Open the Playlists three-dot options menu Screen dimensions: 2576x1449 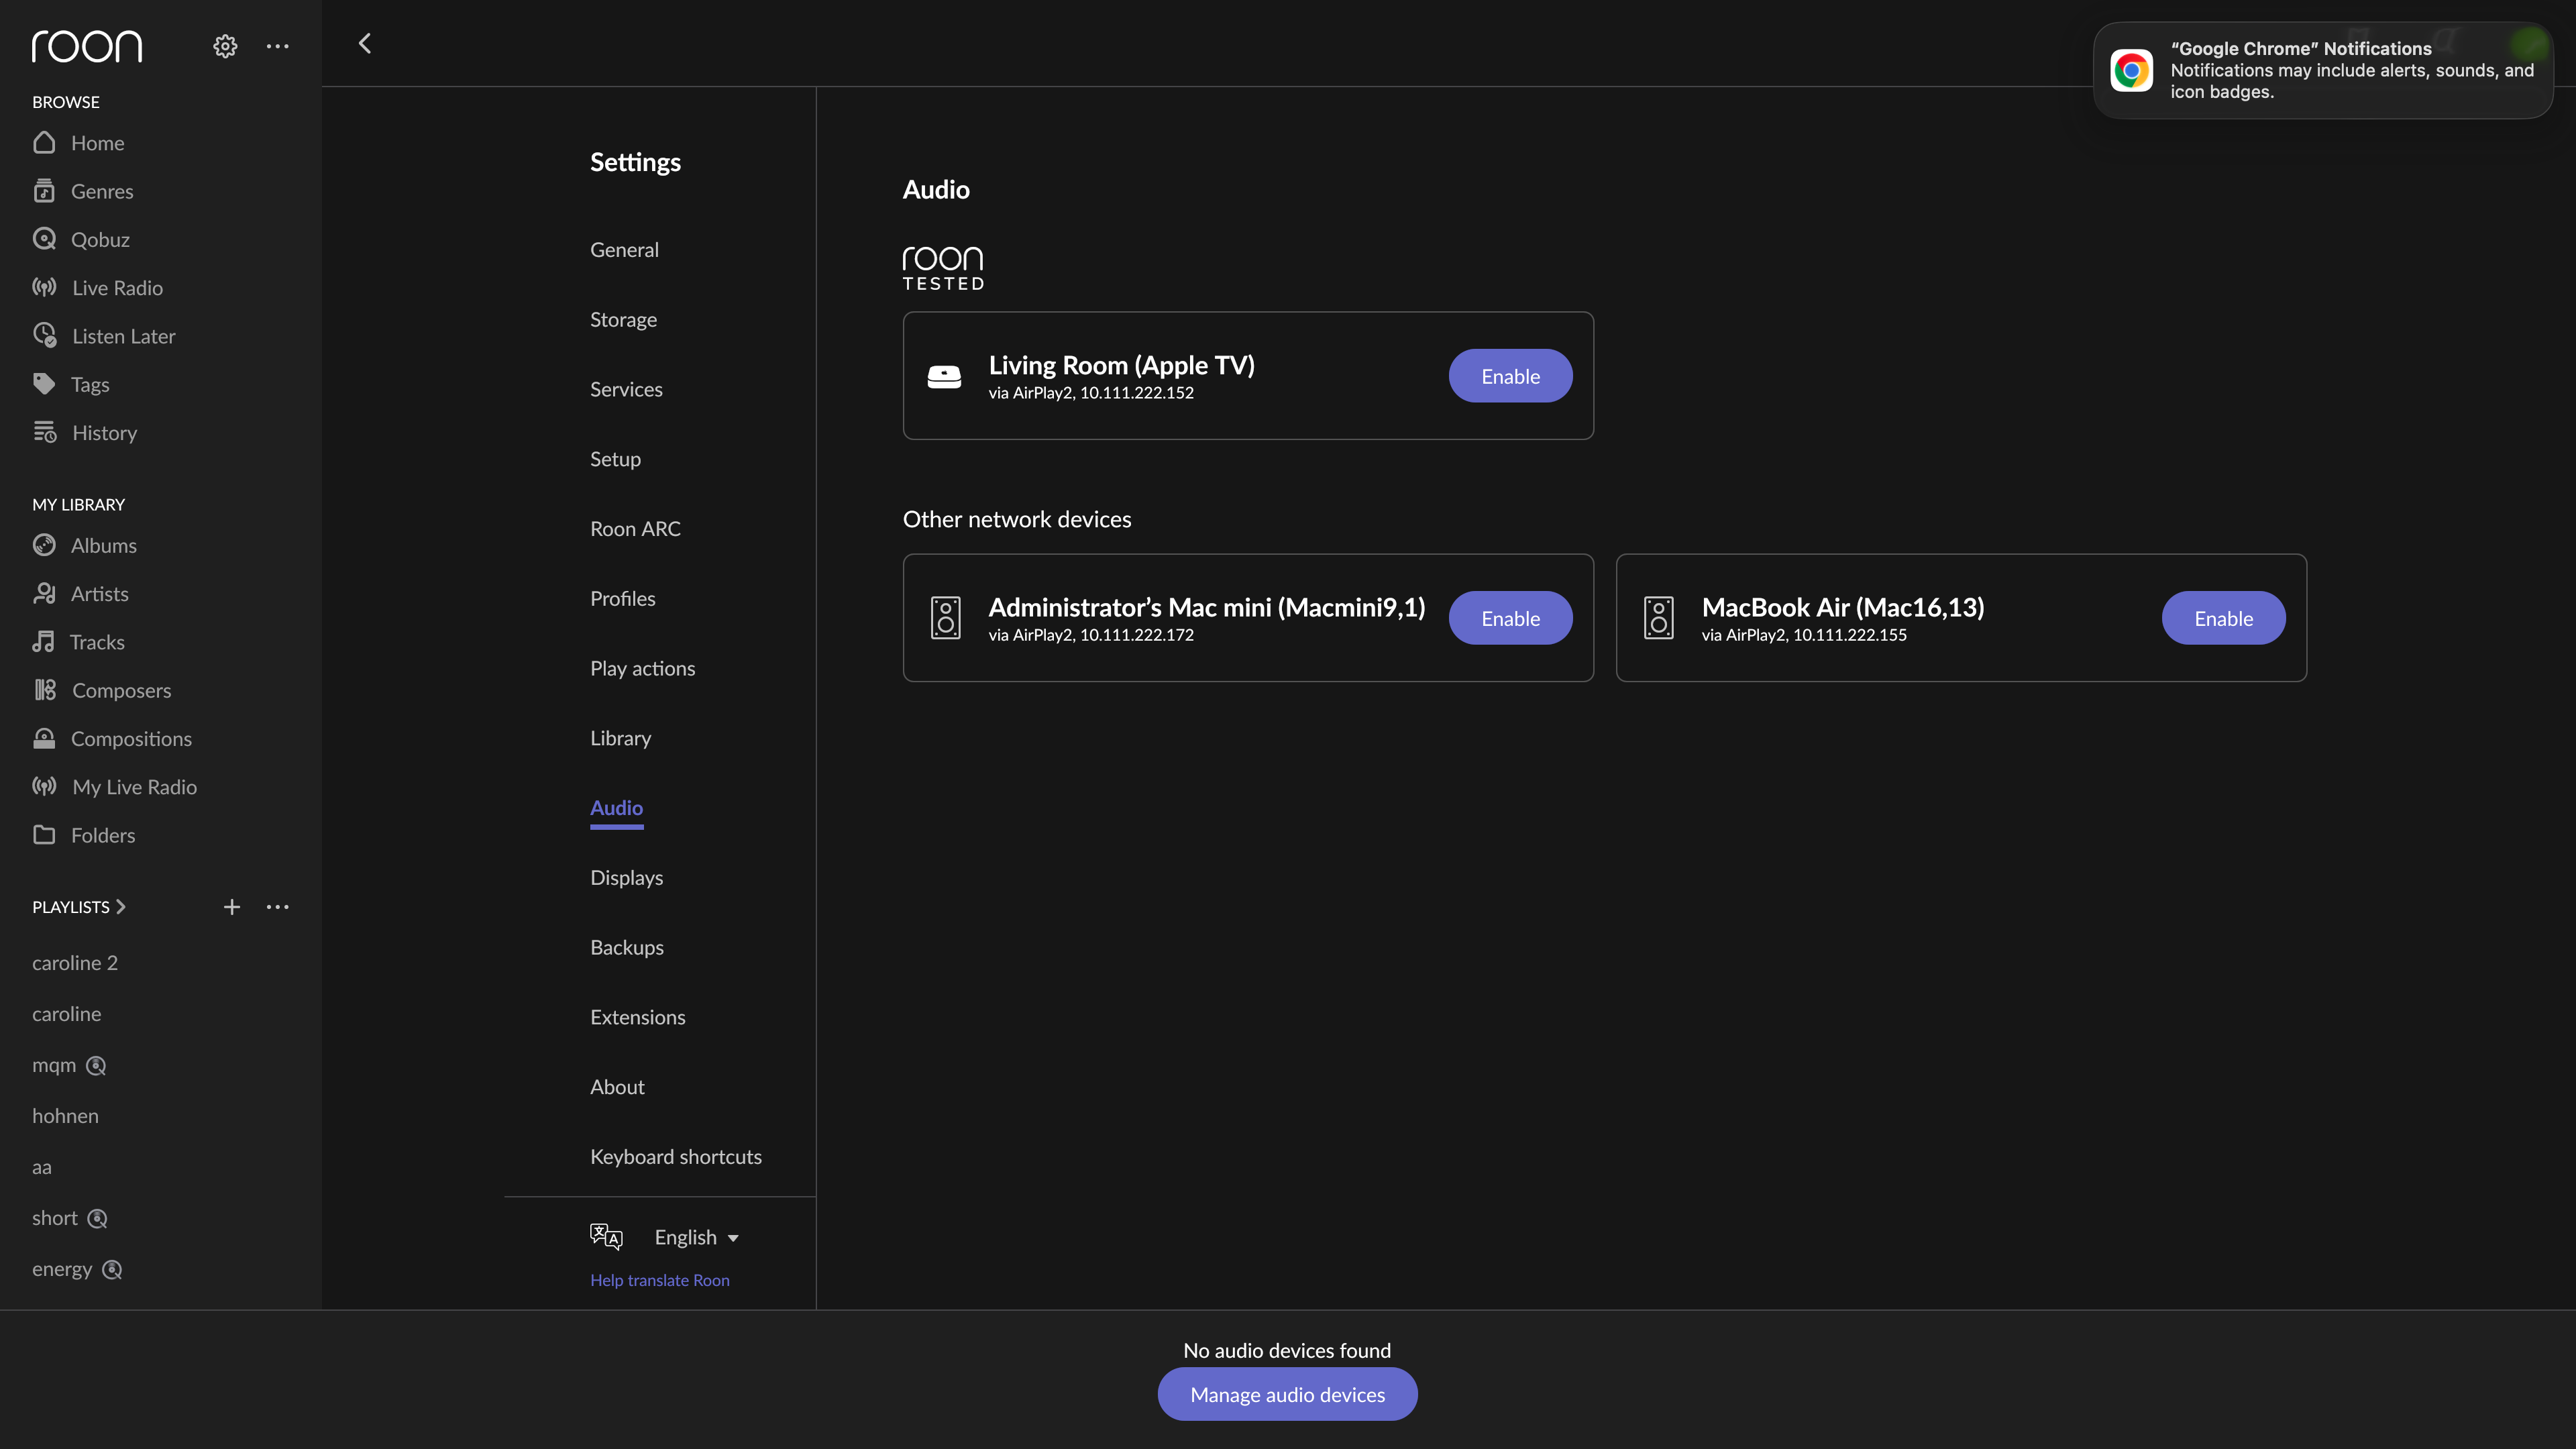278,907
